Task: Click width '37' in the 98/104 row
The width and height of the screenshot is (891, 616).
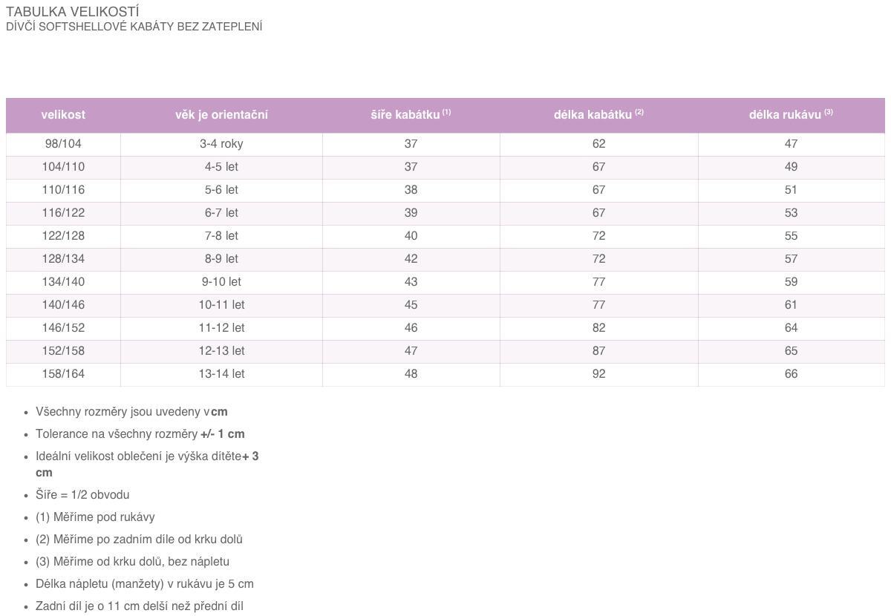Action: pos(411,144)
